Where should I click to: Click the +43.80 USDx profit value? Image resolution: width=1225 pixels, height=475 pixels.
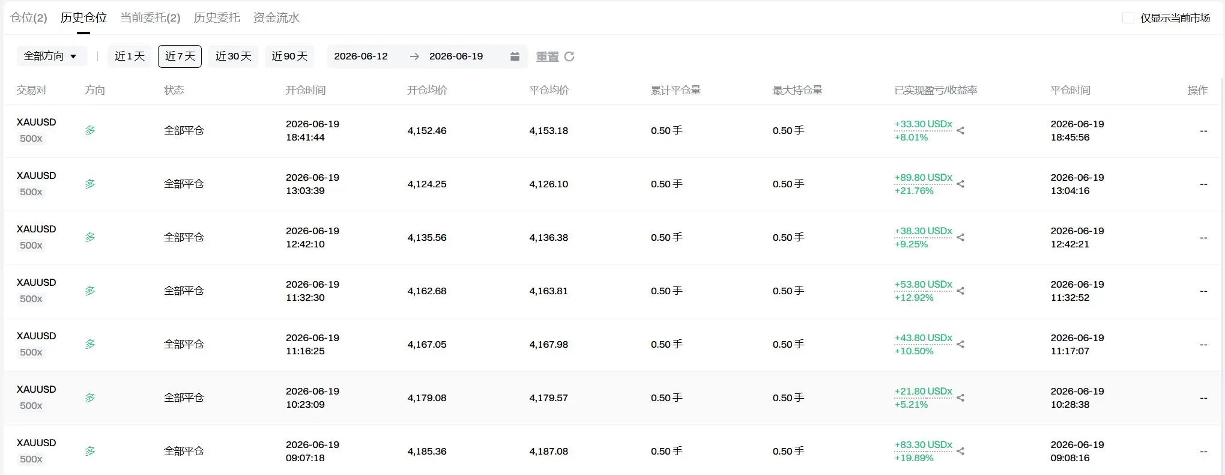pos(923,337)
